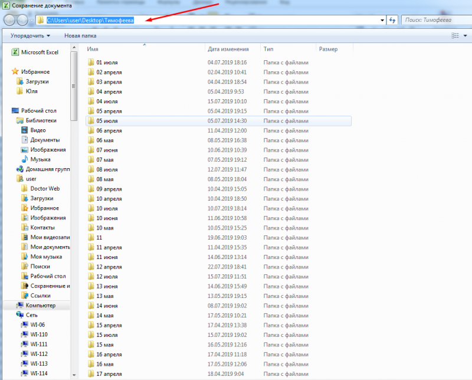Click the 'Документы' library icon
Viewport: 472px width, 380px height.
(x=25, y=140)
